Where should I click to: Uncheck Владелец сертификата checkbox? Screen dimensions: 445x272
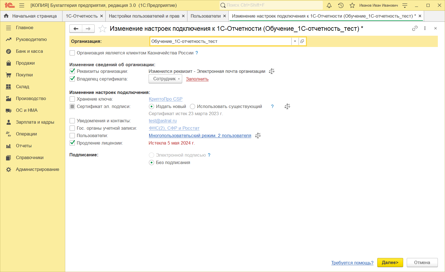coord(72,79)
